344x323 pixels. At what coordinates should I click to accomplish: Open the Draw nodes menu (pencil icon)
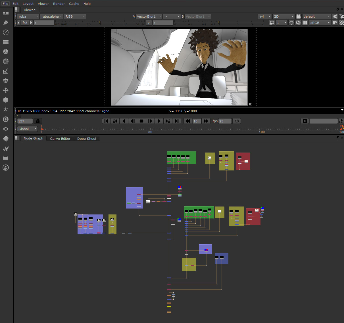[6, 23]
